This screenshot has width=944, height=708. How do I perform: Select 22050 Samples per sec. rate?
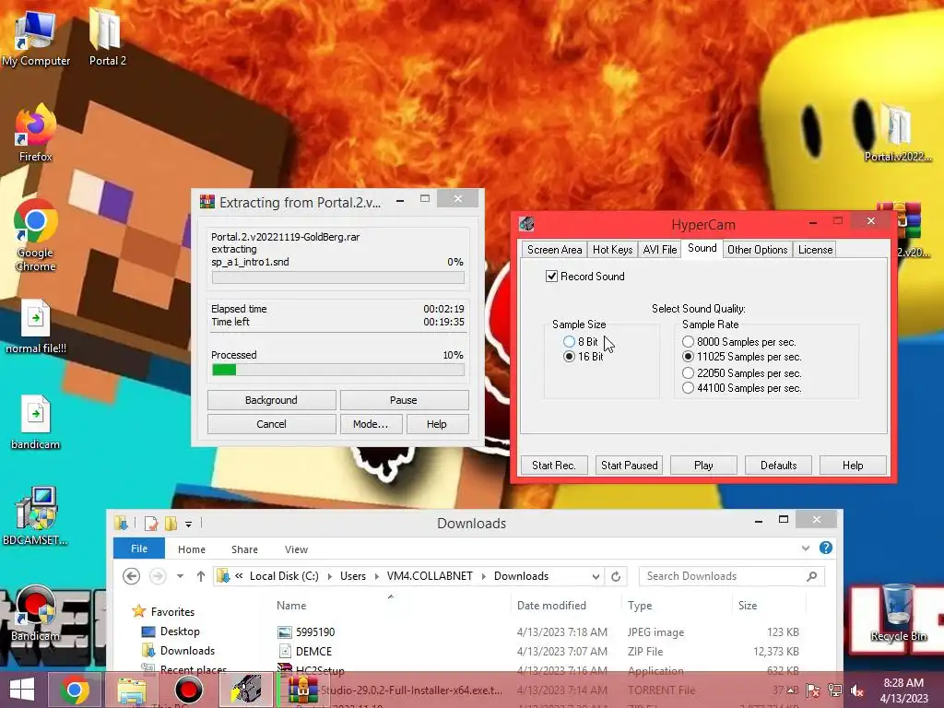[x=688, y=372]
